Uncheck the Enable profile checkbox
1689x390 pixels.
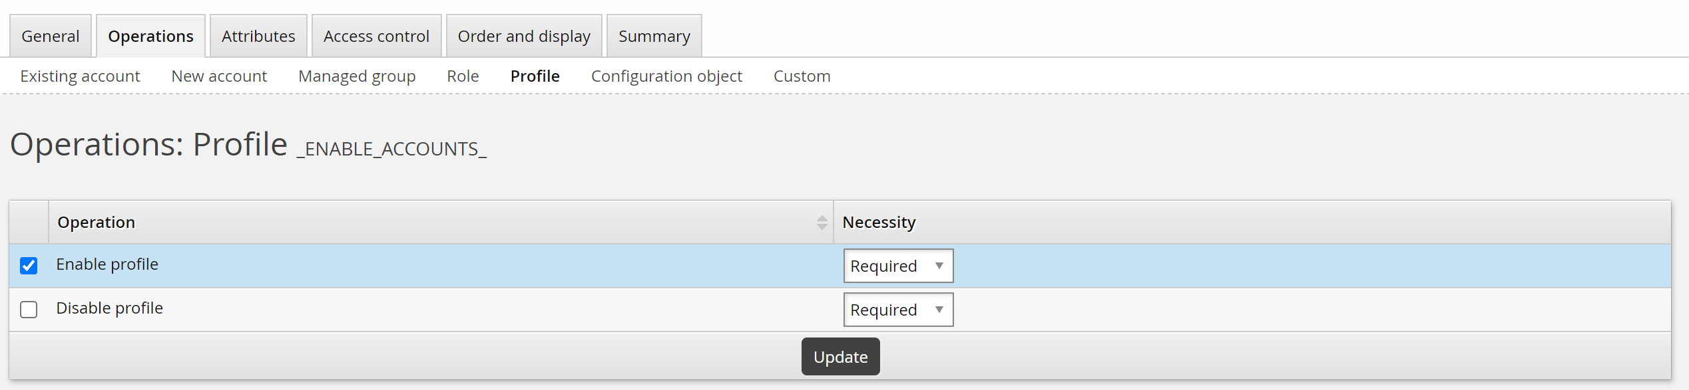click(x=29, y=266)
